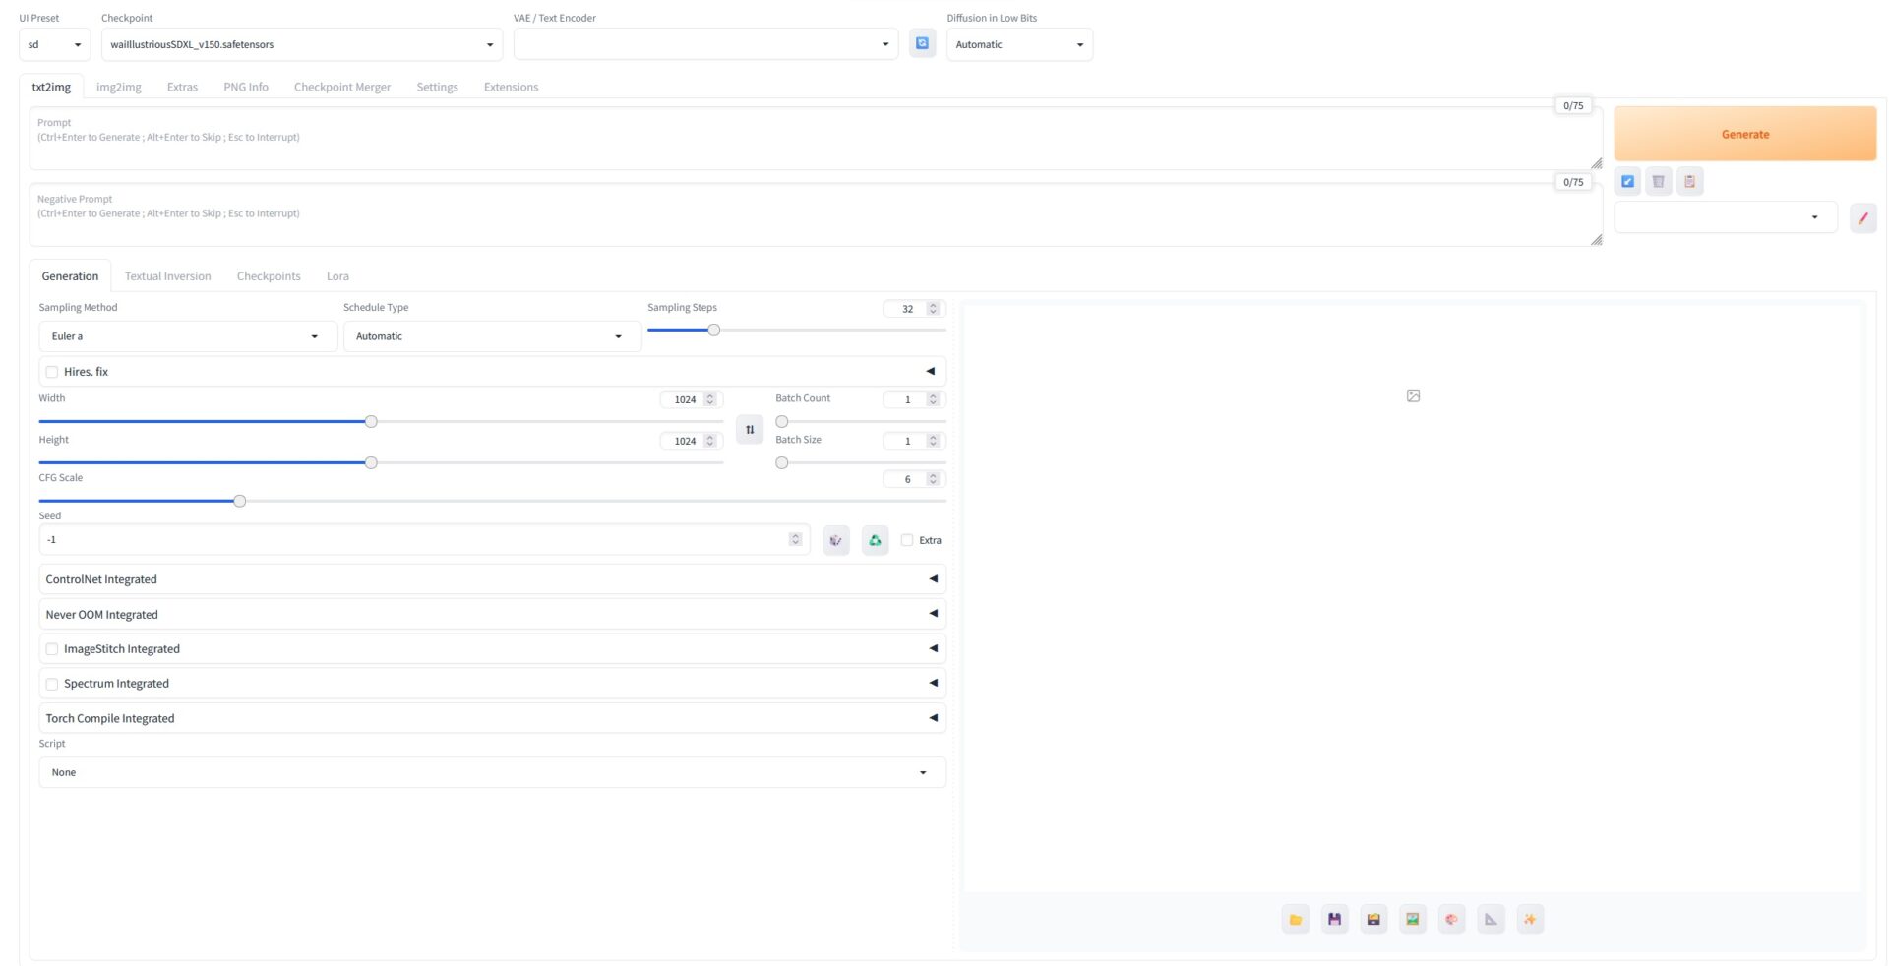Expand the Torch Compile Integrated section

pos(492,718)
